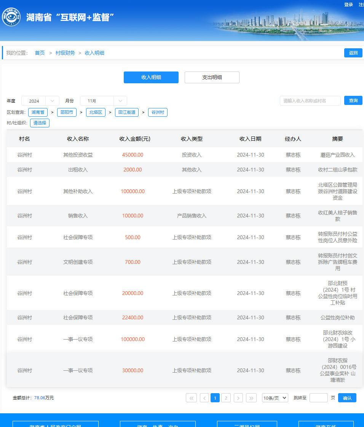Click the next page arrow icon
The image size is (364, 427).
coord(238,398)
